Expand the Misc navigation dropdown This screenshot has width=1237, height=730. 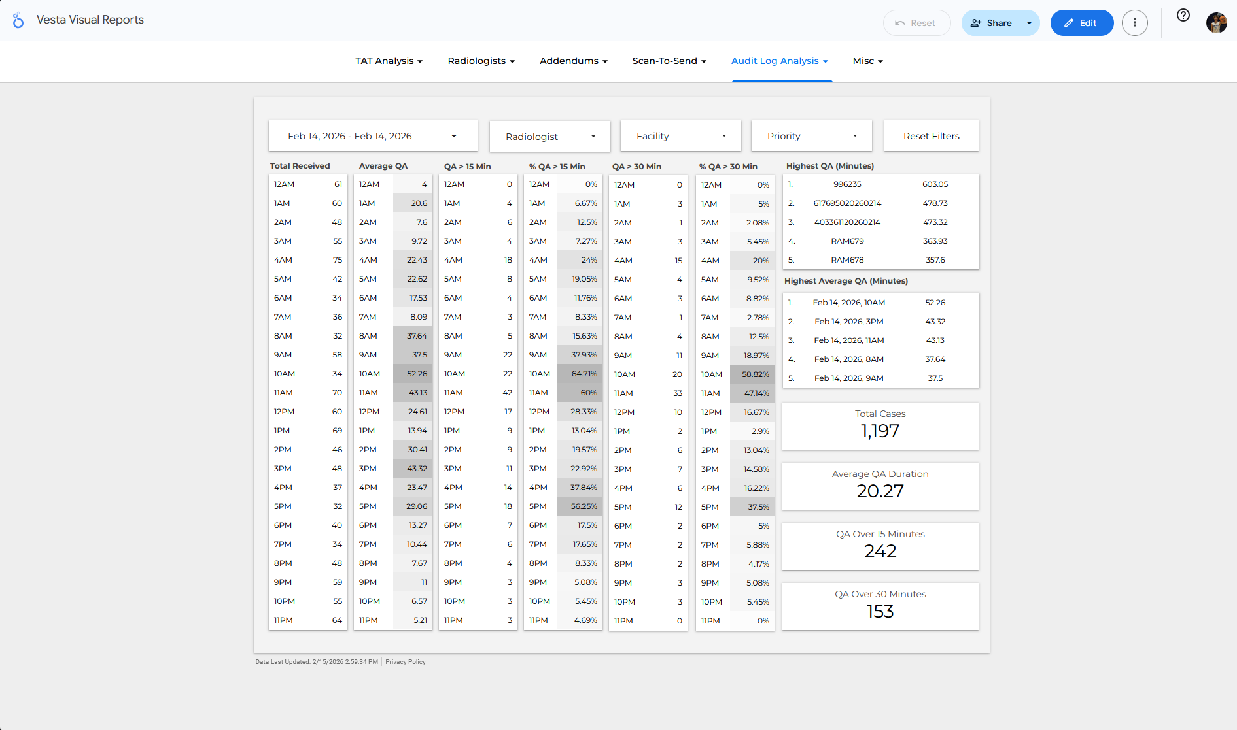867,61
